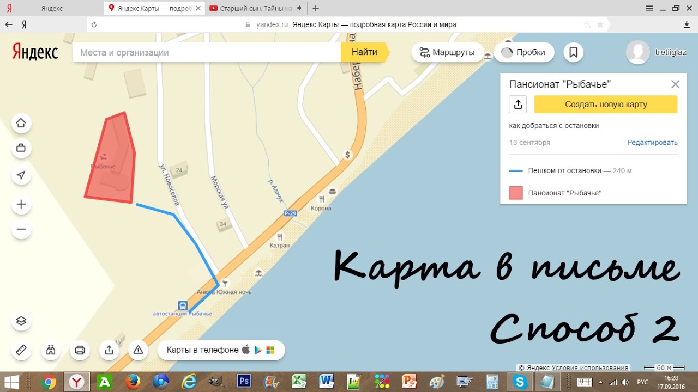Open Условия использования link

tap(590, 367)
